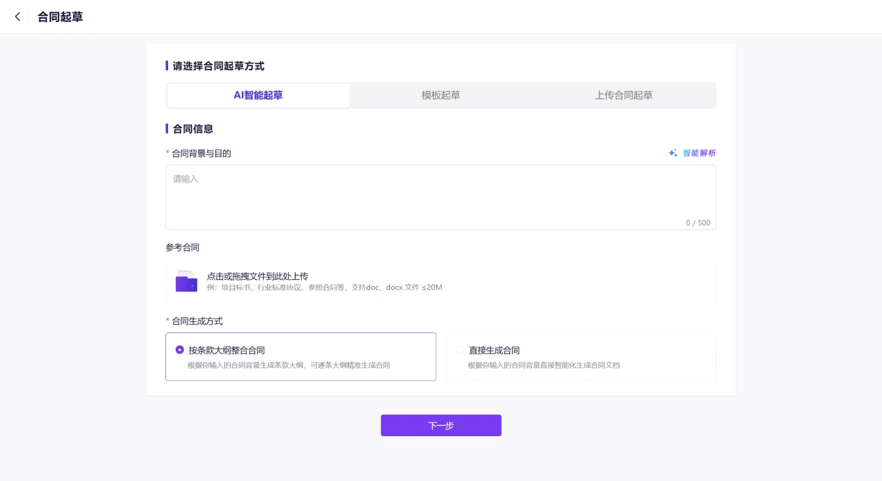882x481 pixels.
Task: Click the folder upload icon in 参考合同 area
Action: (x=186, y=280)
